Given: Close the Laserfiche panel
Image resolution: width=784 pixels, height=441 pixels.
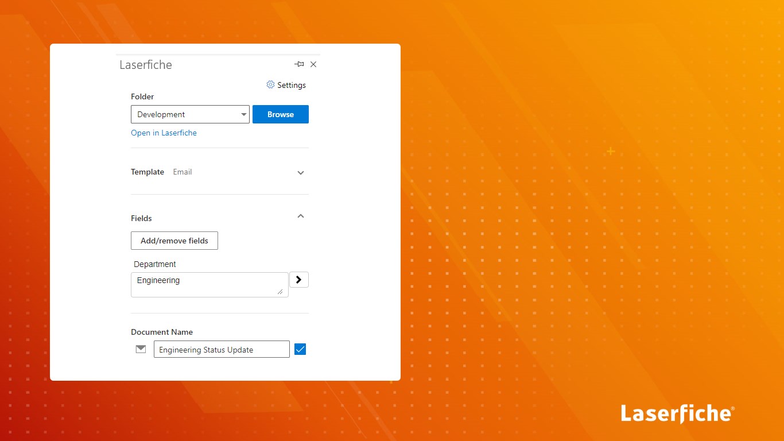Looking at the screenshot, I should (x=313, y=64).
